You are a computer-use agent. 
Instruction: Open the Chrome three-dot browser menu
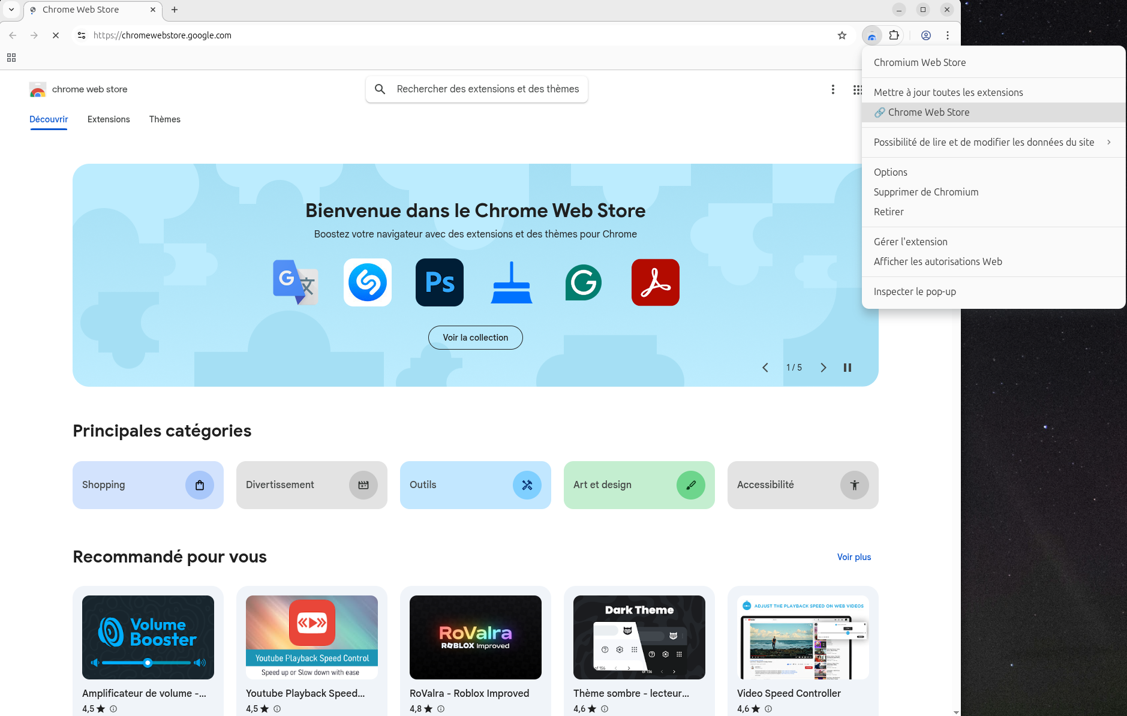tap(948, 35)
